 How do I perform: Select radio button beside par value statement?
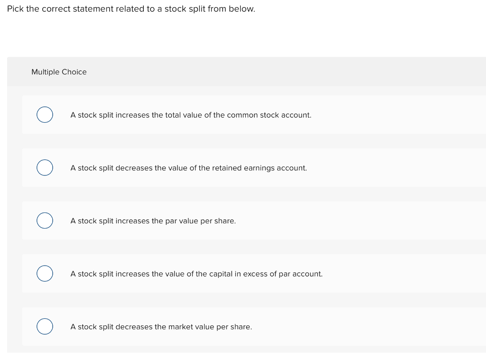click(x=45, y=221)
